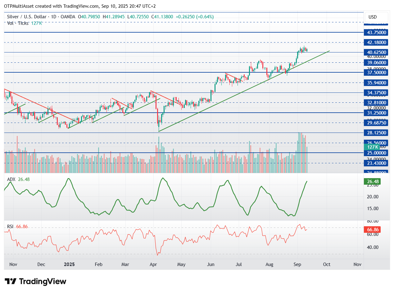This screenshot has height=293, width=394.
Task: Click the 40.00 level on the RSI scale
Action: click(372, 247)
